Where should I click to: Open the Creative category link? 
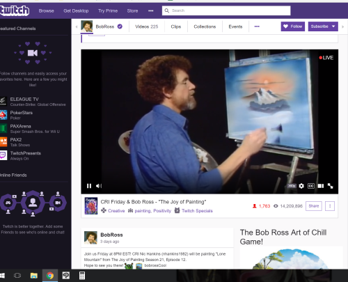116,211
